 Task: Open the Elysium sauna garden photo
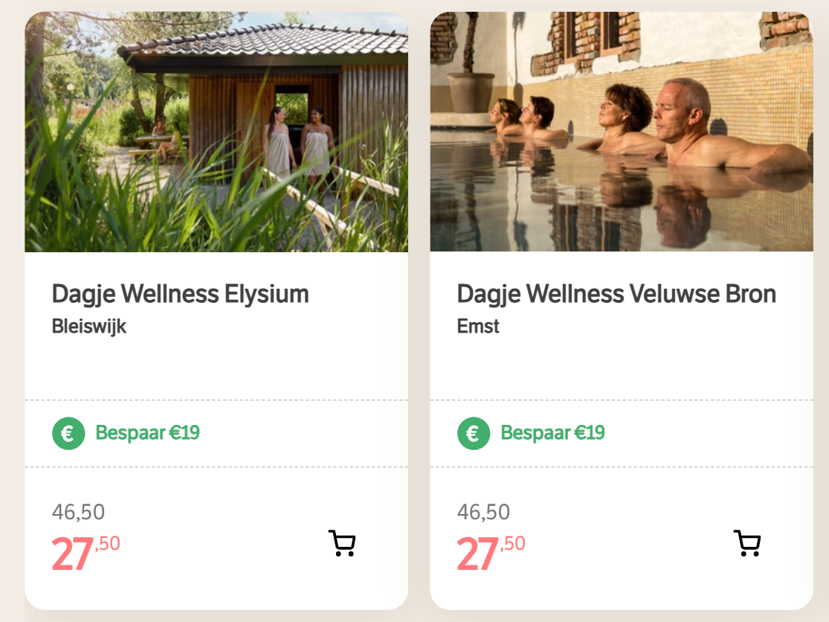click(216, 132)
